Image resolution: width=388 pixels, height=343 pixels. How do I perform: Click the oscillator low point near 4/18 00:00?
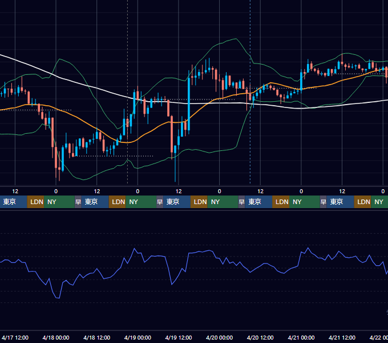coord(58,297)
